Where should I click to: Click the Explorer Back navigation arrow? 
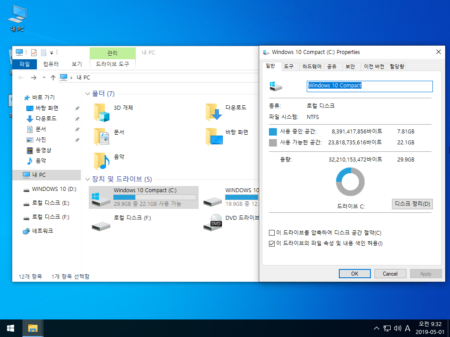pos(21,78)
